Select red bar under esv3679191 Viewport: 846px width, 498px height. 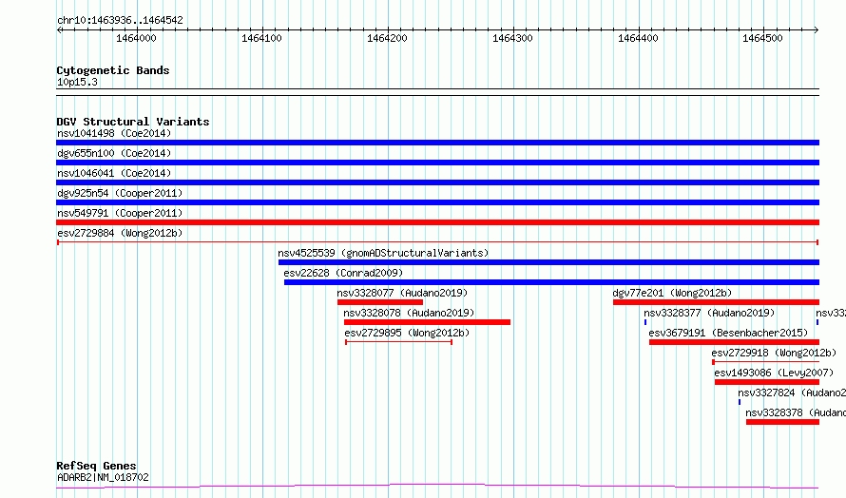[x=735, y=342]
